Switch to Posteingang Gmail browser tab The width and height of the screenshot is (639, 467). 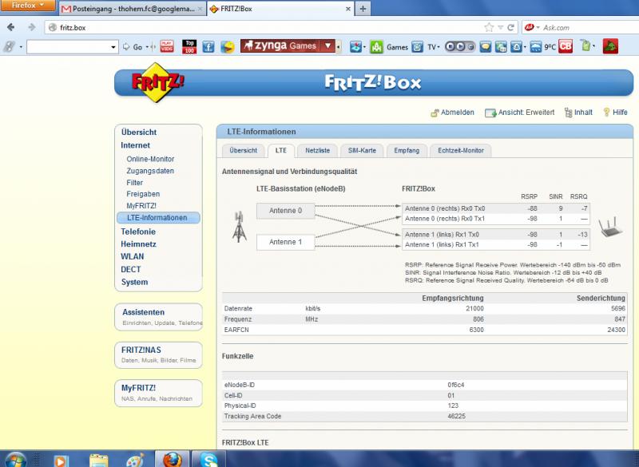[133, 9]
